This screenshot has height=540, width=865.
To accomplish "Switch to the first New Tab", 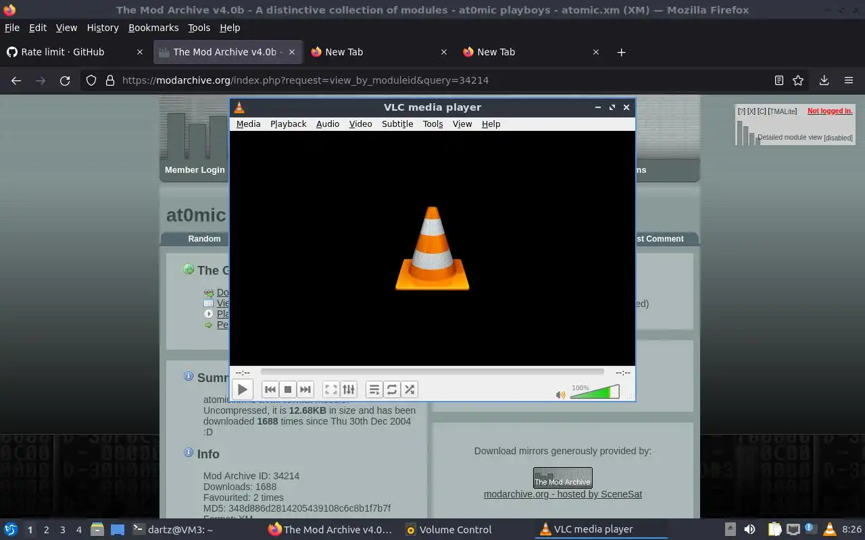I will point(378,52).
